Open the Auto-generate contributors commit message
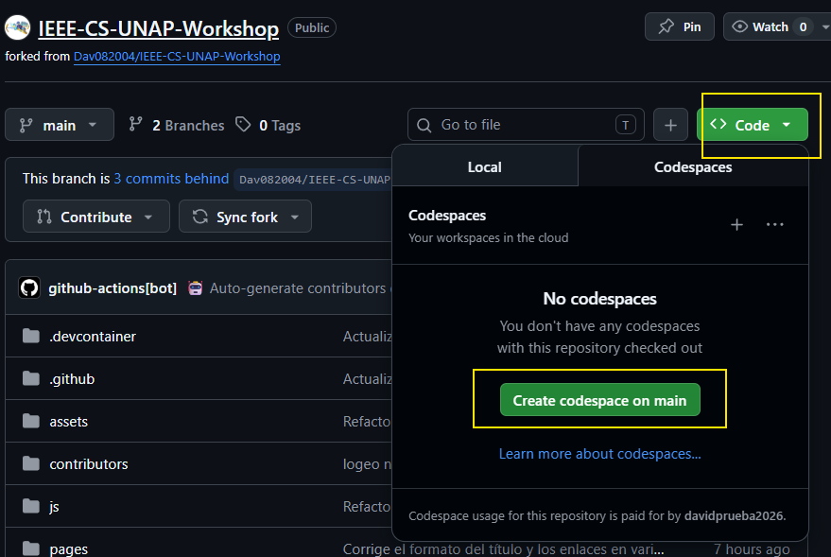The height and width of the screenshot is (557, 831). click(x=298, y=288)
